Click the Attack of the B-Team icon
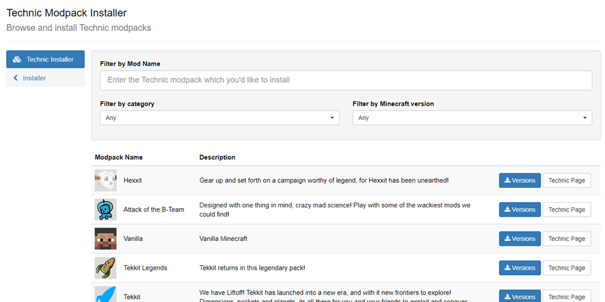The image size is (605, 302). pos(106,209)
